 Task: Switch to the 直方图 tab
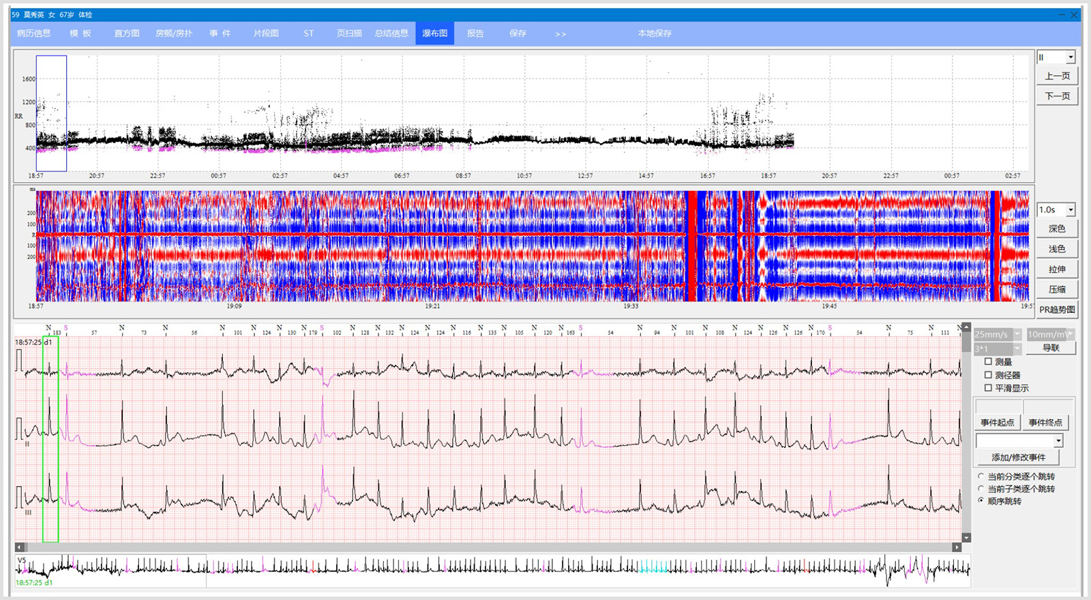tap(127, 33)
